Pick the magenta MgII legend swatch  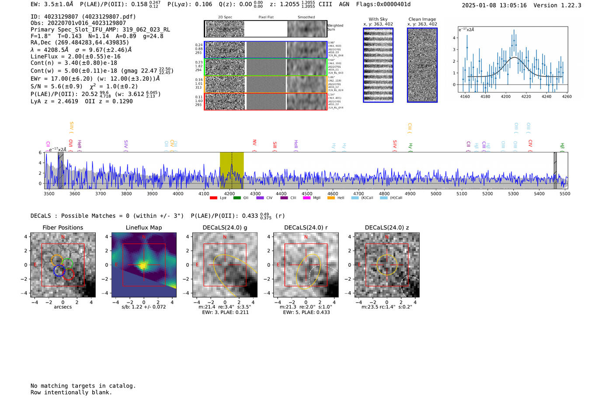pos(307,198)
